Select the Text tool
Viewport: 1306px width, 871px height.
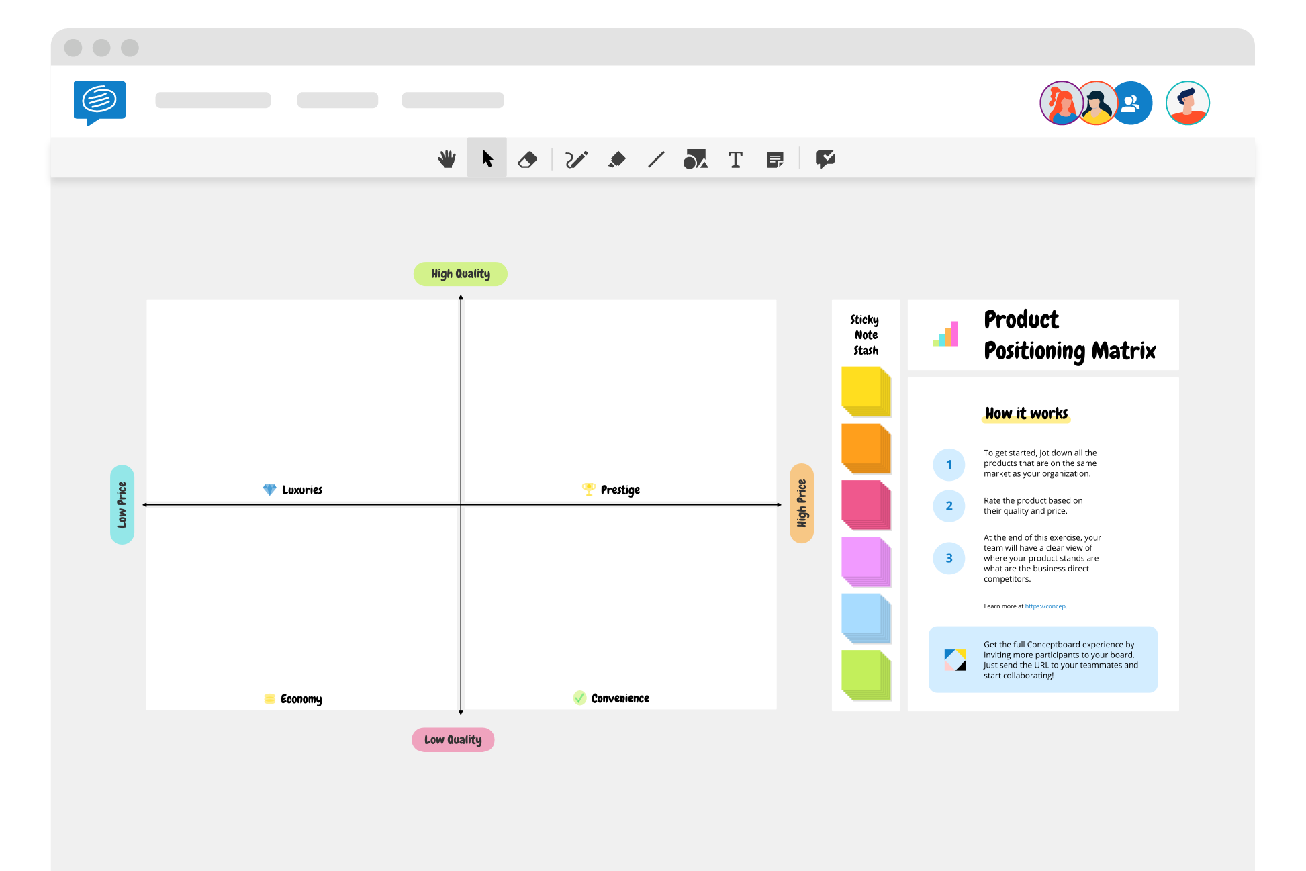737,158
